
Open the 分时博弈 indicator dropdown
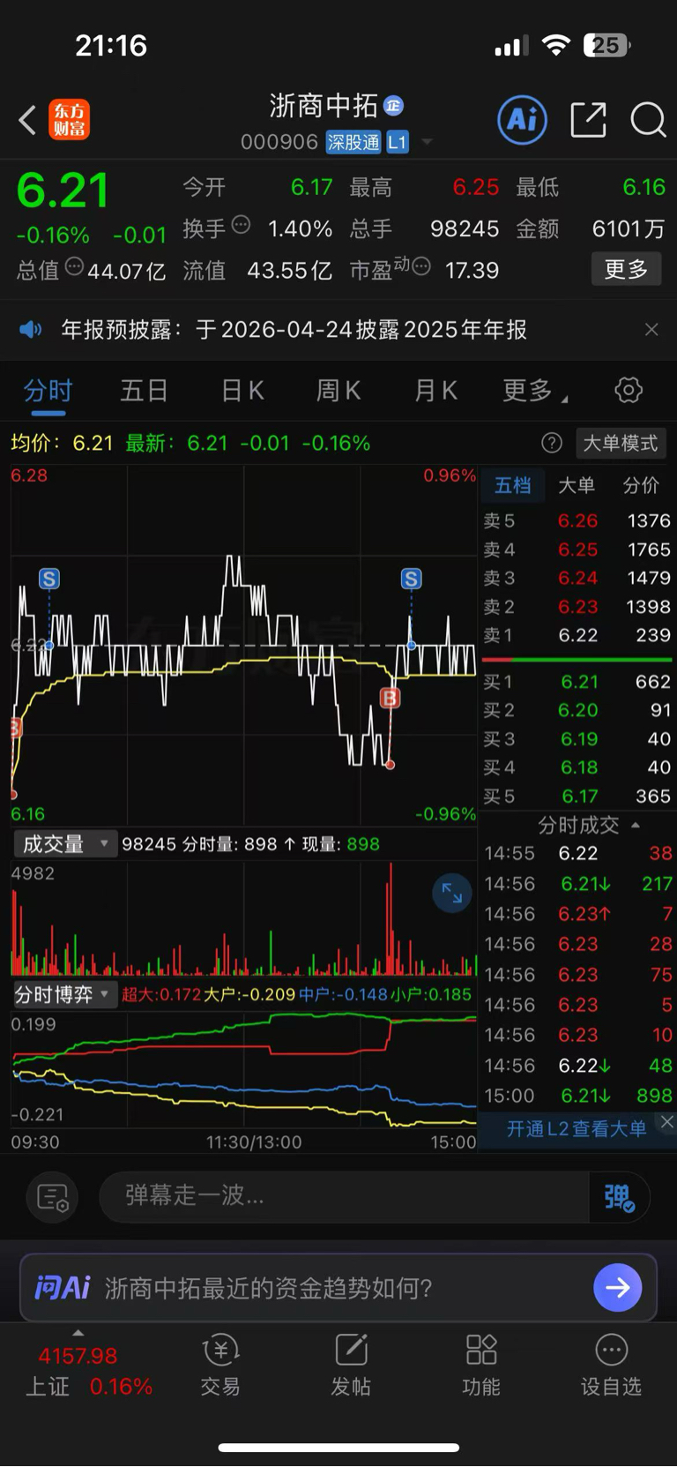65,995
